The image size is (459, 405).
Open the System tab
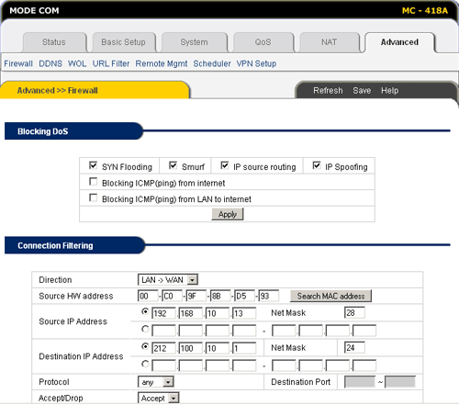coord(194,42)
